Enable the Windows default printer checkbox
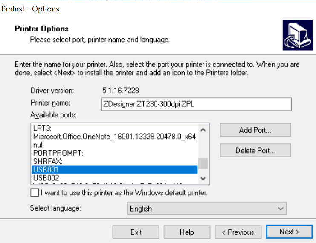Image resolution: width=316 pixels, height=243 pixels. coord(35,193)
